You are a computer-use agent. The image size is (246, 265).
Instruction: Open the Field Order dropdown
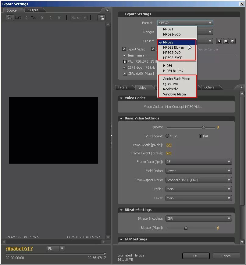198,171
